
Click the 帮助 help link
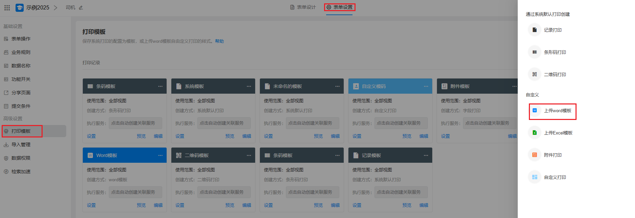(219, 41)
